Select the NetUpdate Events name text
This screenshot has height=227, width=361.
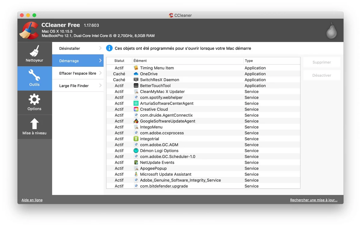[x=157, y=163]
